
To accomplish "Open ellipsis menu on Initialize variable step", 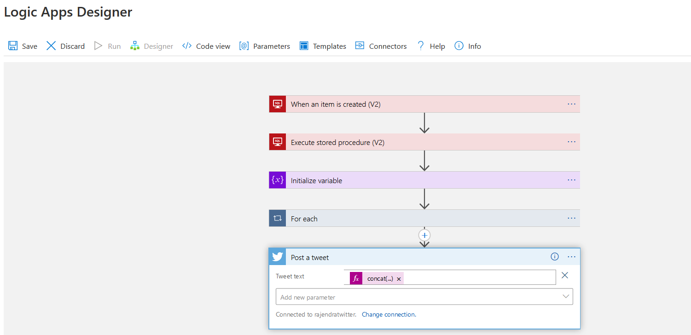I will 571,180.
